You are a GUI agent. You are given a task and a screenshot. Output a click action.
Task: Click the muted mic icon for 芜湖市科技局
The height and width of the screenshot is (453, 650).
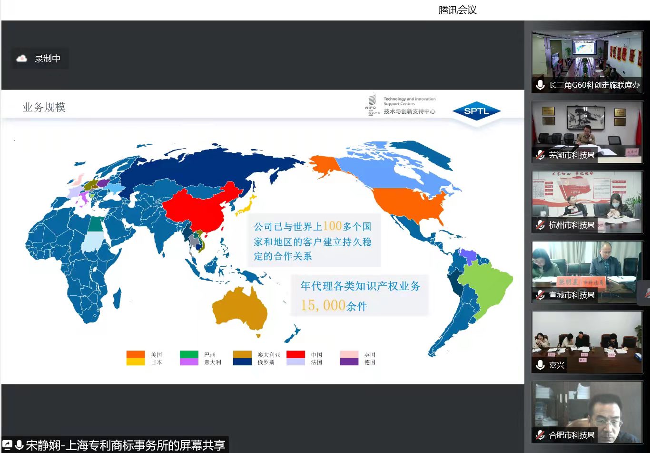(x=540, y=155)
